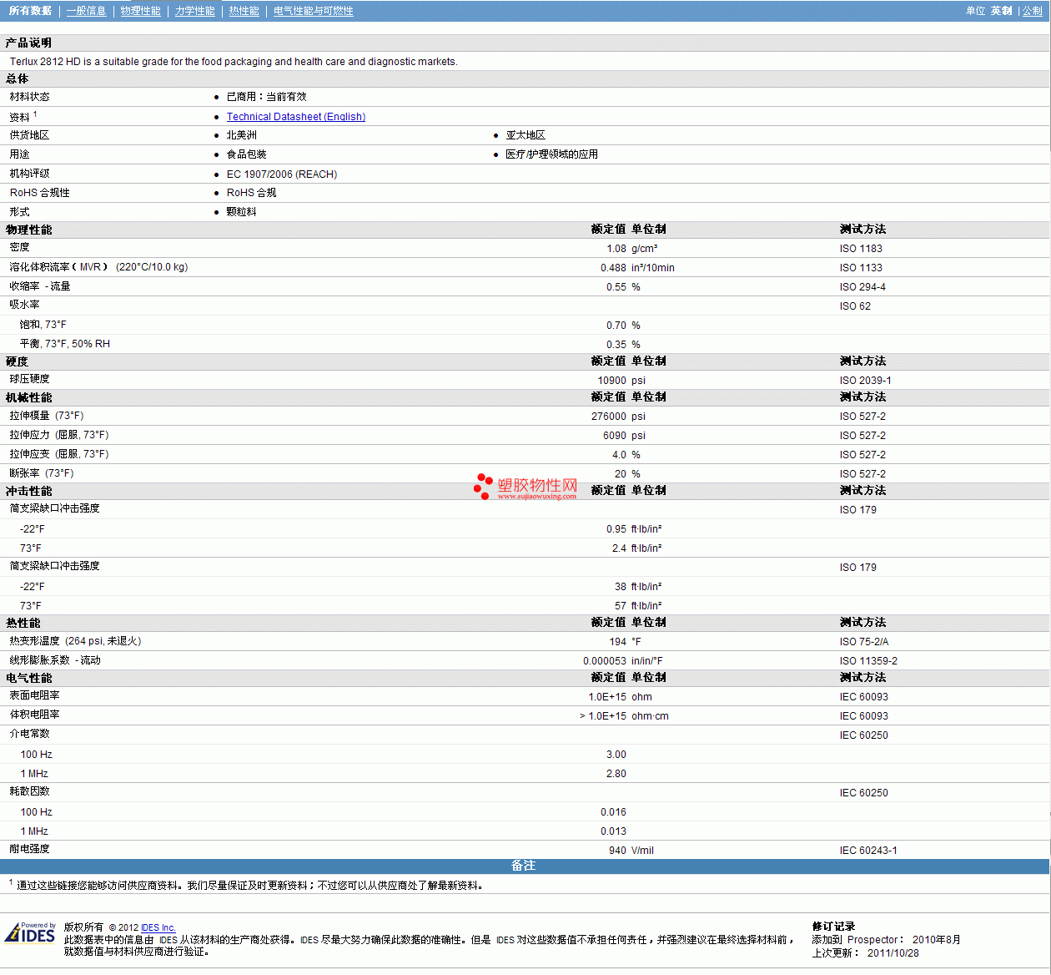This screenshot has width=1051, height=975.
Task: Click the 备注 notes header bar
Action: click(x=524, y=866)
